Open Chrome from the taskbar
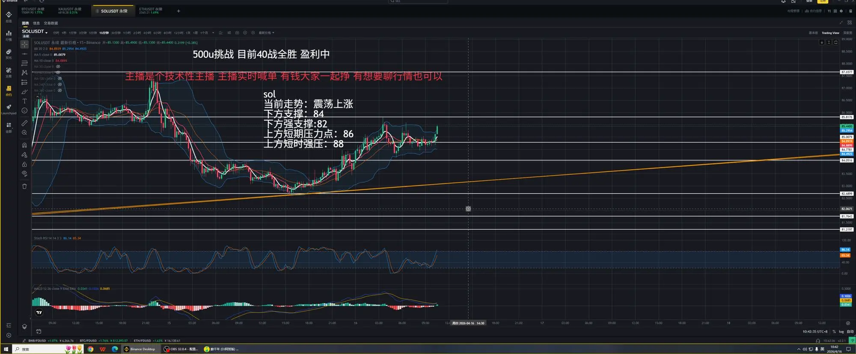 [x=90, y=349]
